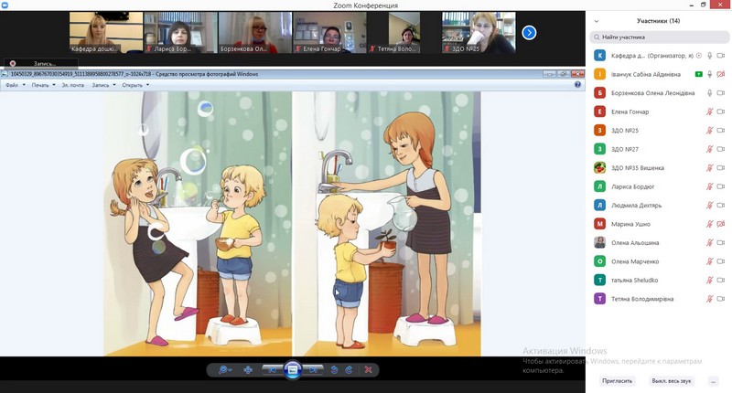
Task: Click muted mic for татьяна Sheludko
Action: click(710, 280)
